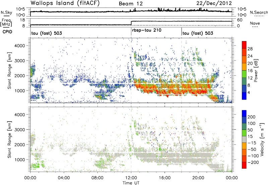Viewport: 268px width, 185px height.
Task: Click the red top of the Power color bar
Action: pos(244,45)
